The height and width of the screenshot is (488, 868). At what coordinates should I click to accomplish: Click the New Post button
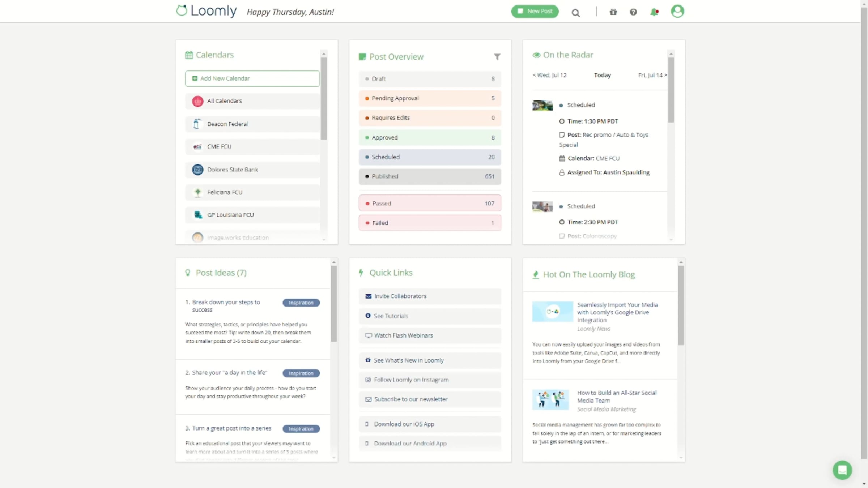point(535,11)
